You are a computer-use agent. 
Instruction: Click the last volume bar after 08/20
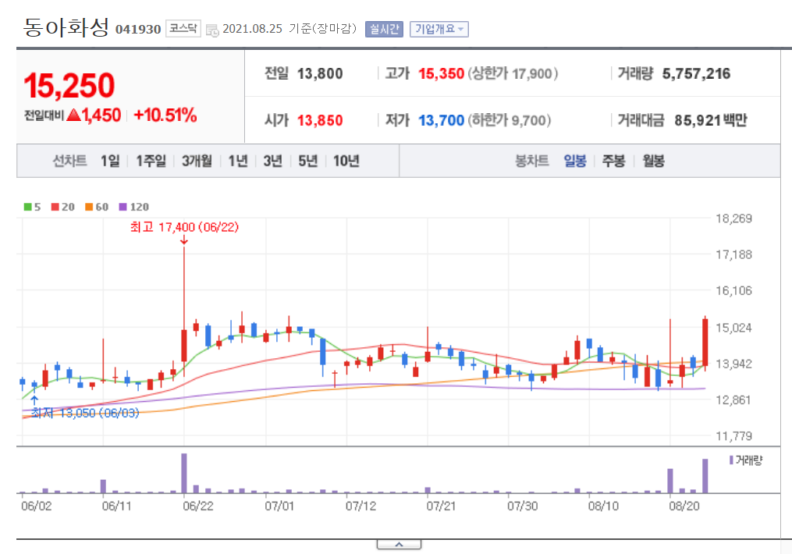(705, 476)
